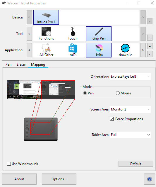Choose the sai2 application icon
156x187 pixels.
pos(73,50)
